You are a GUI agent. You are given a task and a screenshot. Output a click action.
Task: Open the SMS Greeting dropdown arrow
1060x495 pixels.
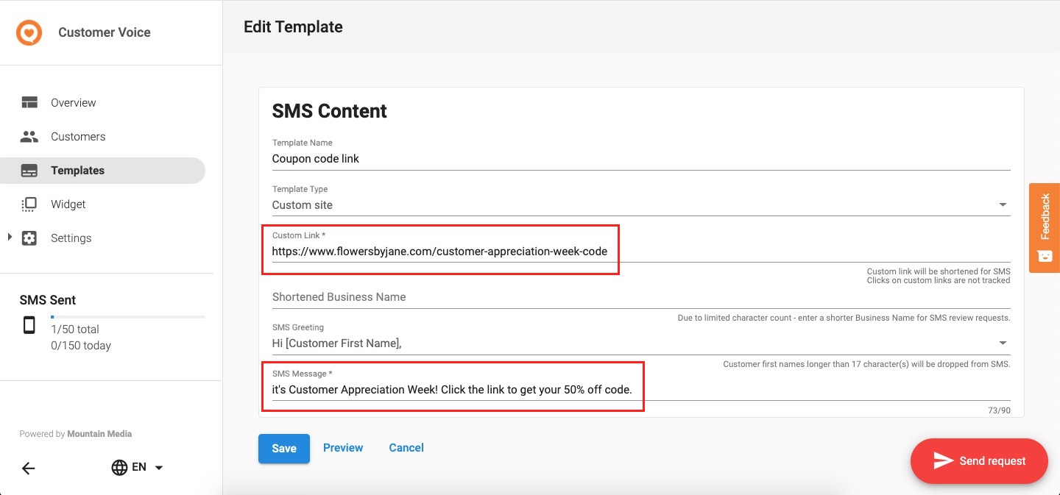tap(1003, 343)
